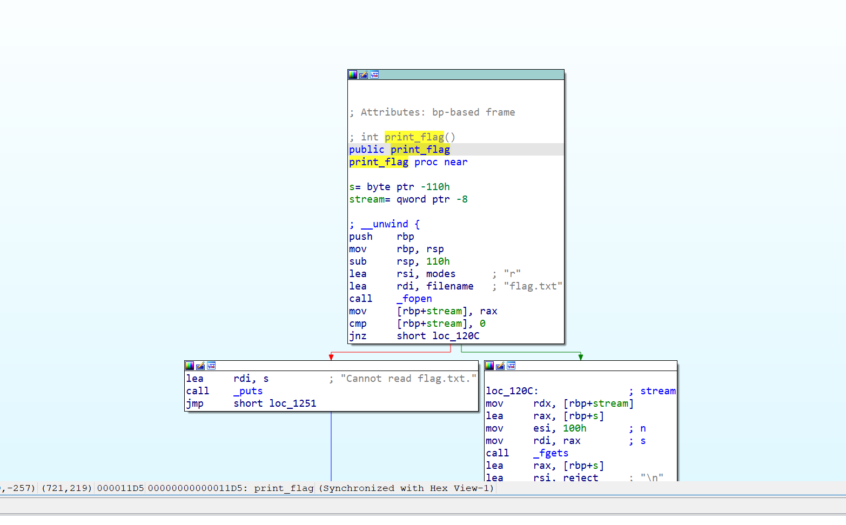Edit the comment for the print_flag node

pos(364,75)
